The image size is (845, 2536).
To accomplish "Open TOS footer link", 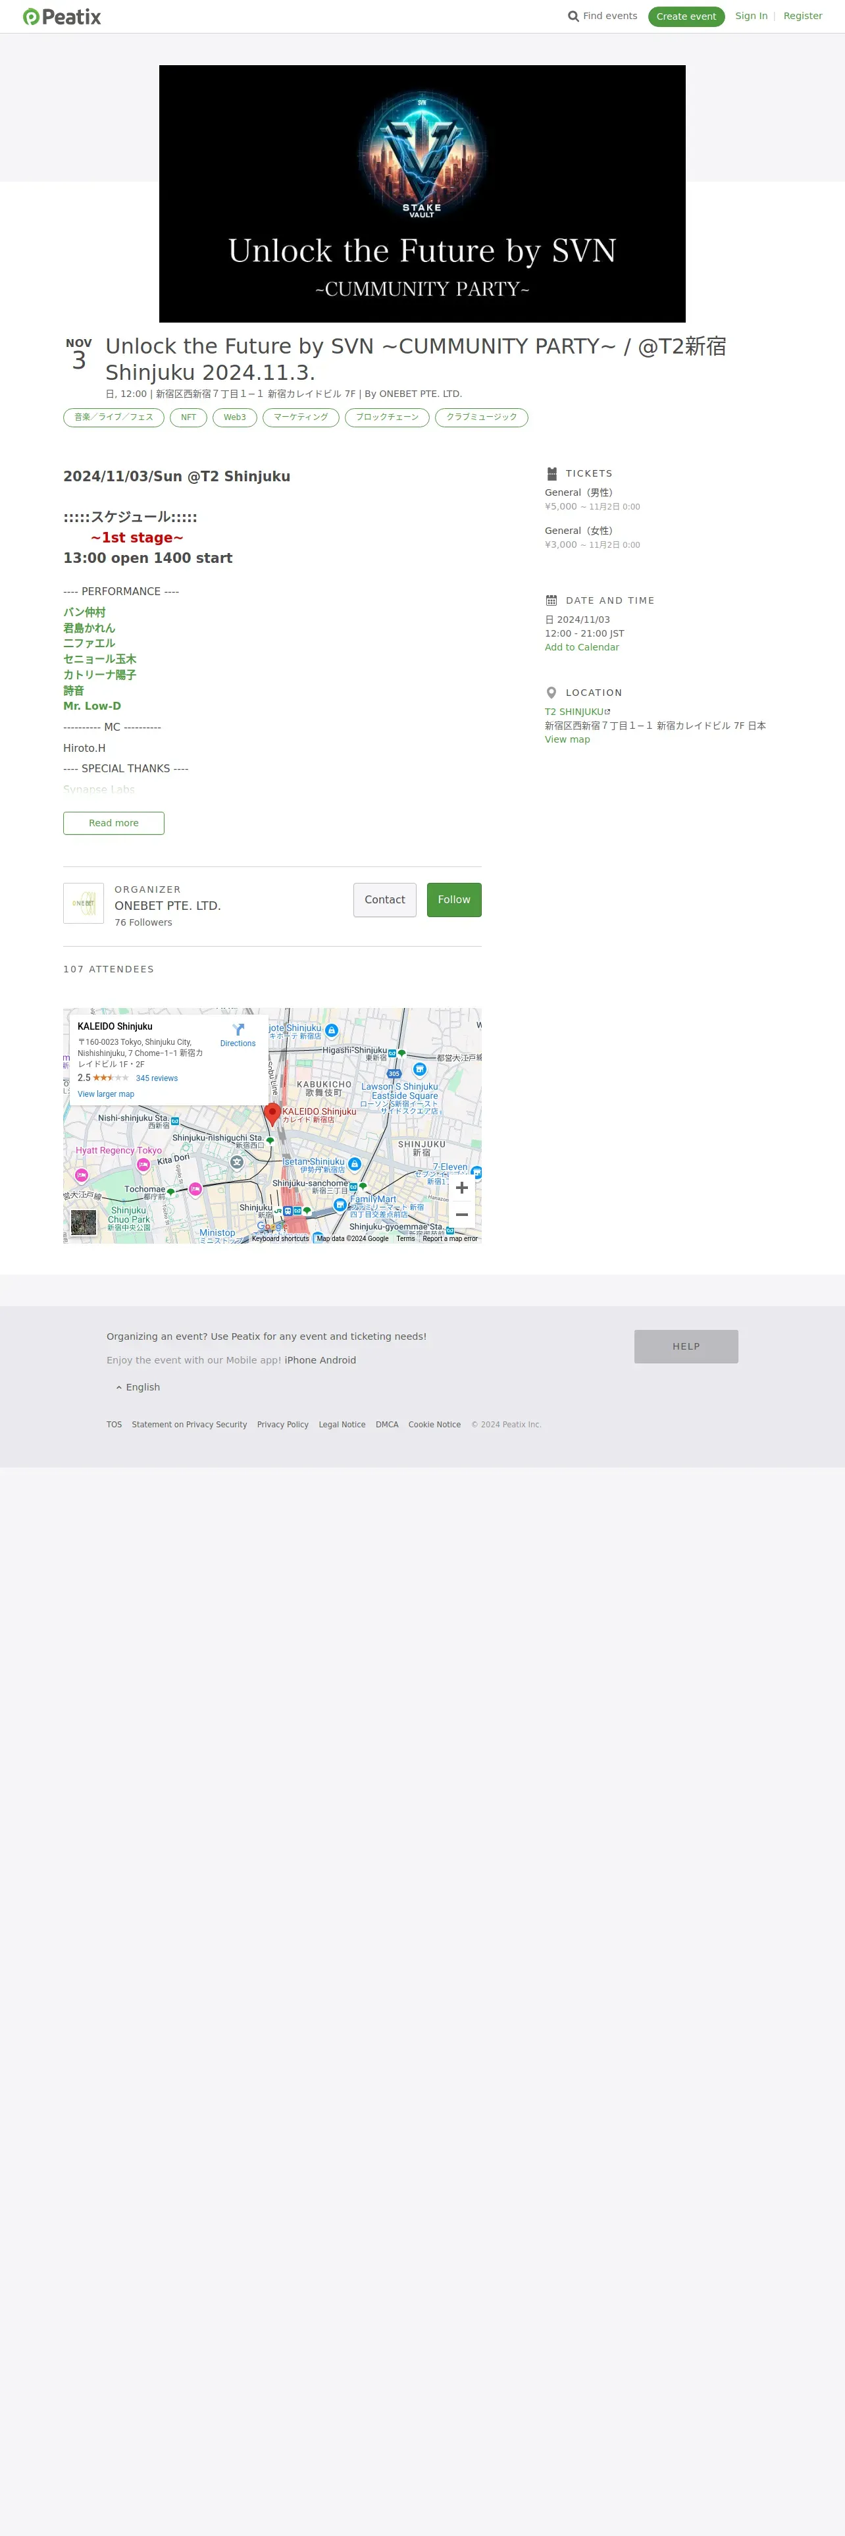I will [114, 1425].
